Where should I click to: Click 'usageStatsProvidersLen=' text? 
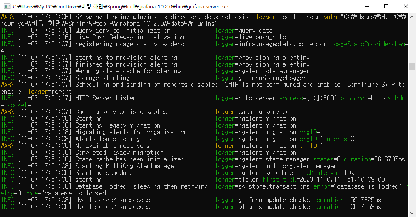click(369, 44)
